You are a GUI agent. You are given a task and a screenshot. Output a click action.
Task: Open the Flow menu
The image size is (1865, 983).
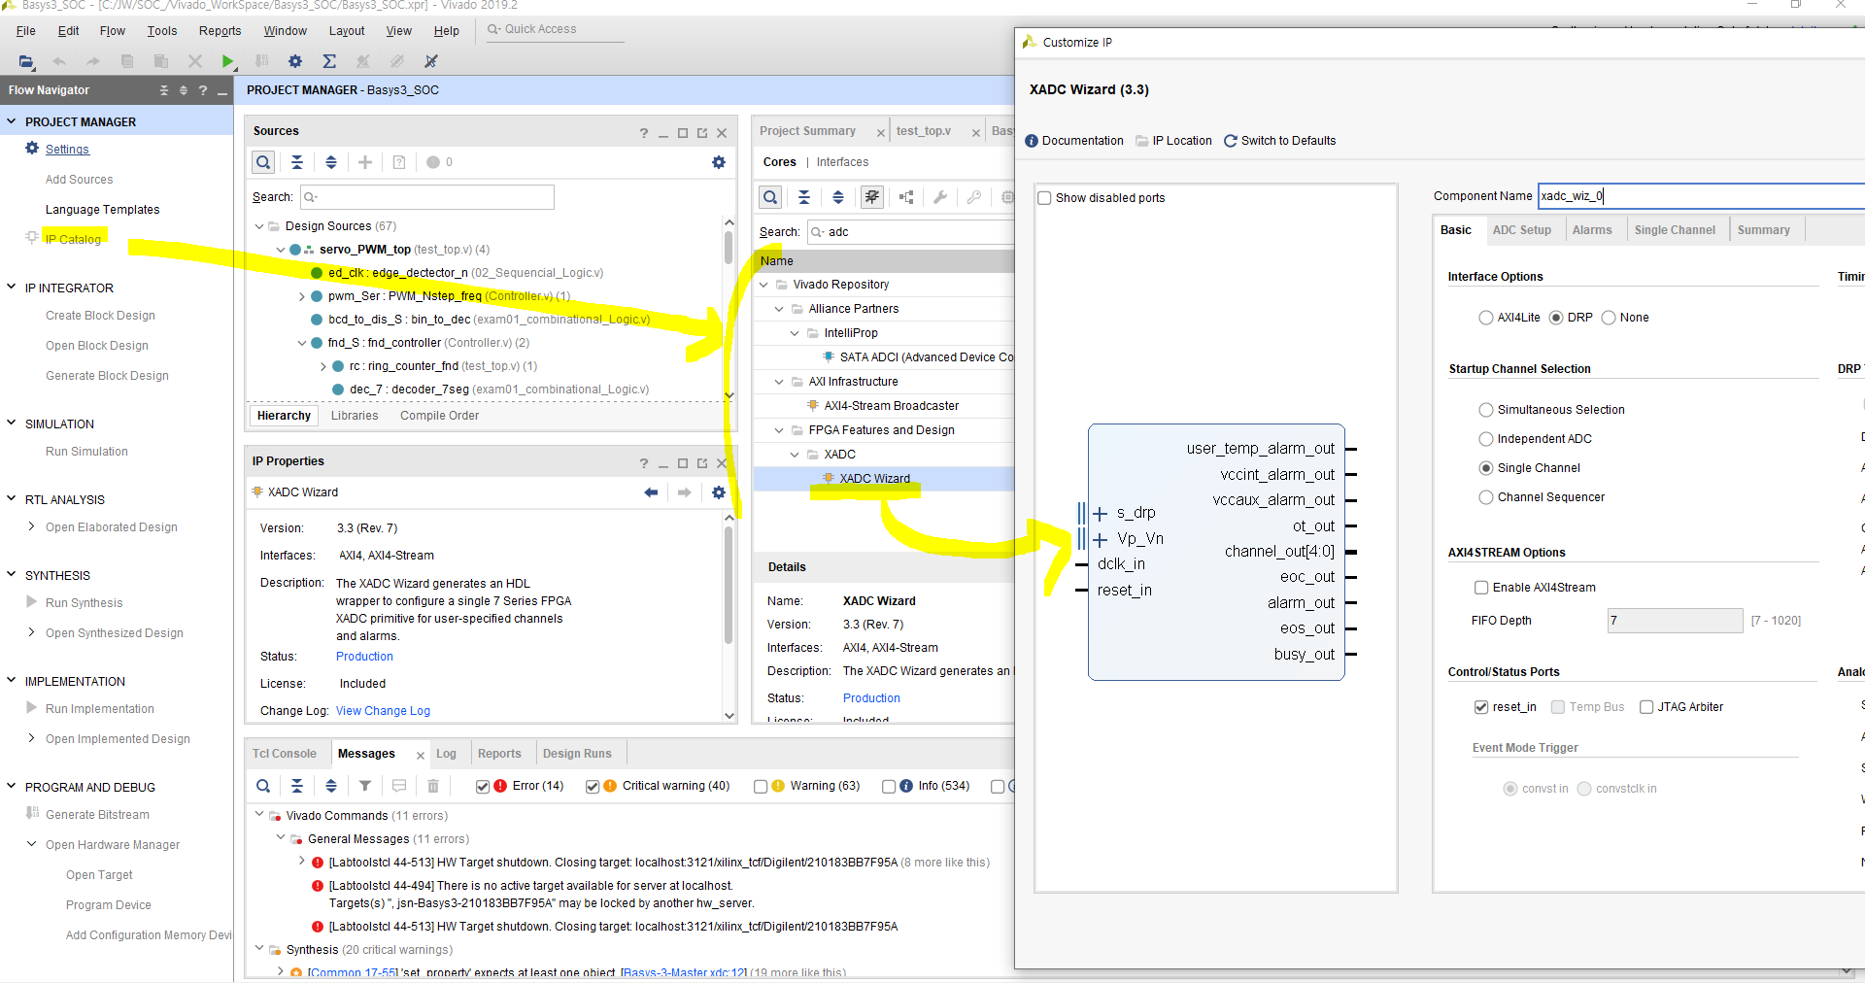pos(112,31)
